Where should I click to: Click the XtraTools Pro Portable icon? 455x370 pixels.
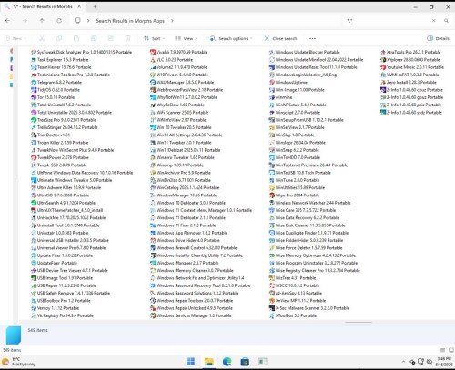383,52
